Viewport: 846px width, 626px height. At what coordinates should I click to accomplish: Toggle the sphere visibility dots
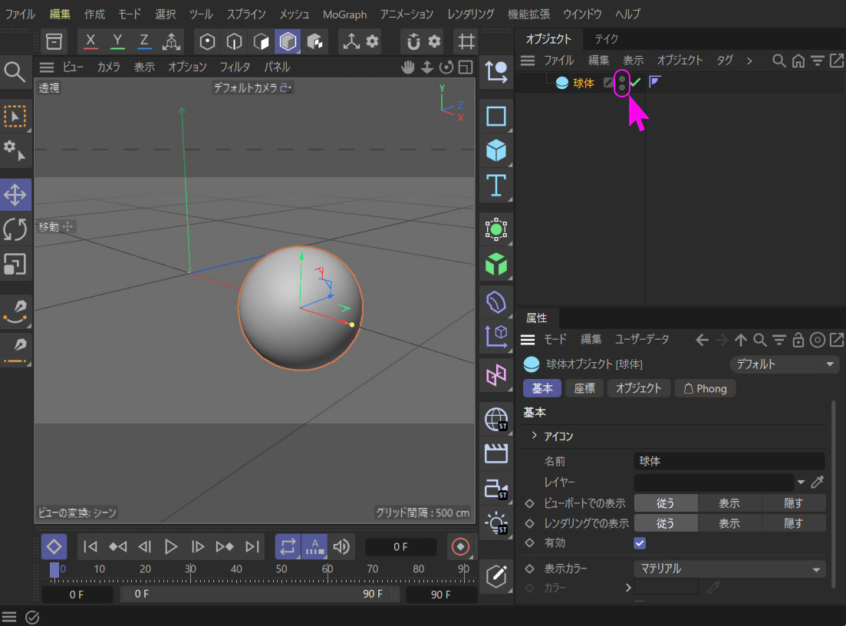point(622,83)
